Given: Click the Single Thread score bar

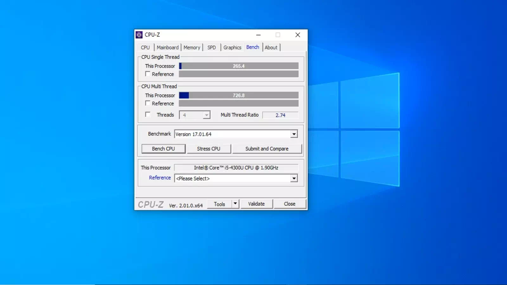Looking at the screenshot, I should tap(239, 66).
